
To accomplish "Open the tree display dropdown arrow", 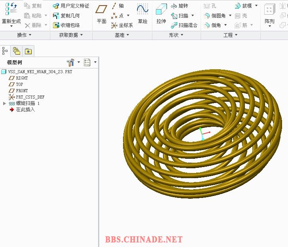I will pos(95,62).
